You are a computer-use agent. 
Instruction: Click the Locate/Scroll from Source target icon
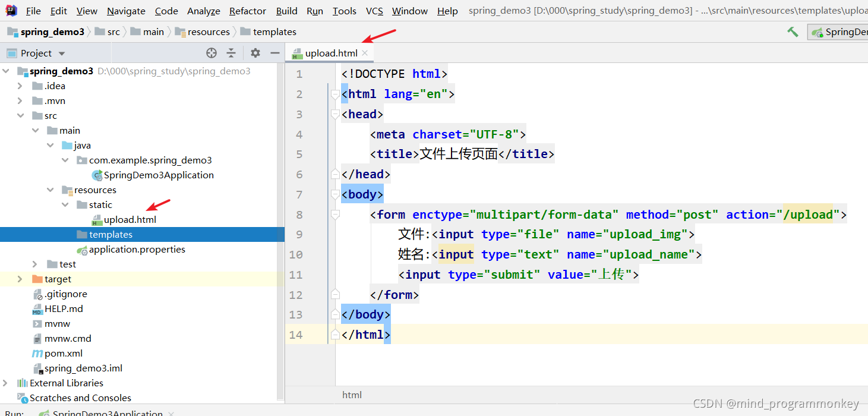[212, 53]
